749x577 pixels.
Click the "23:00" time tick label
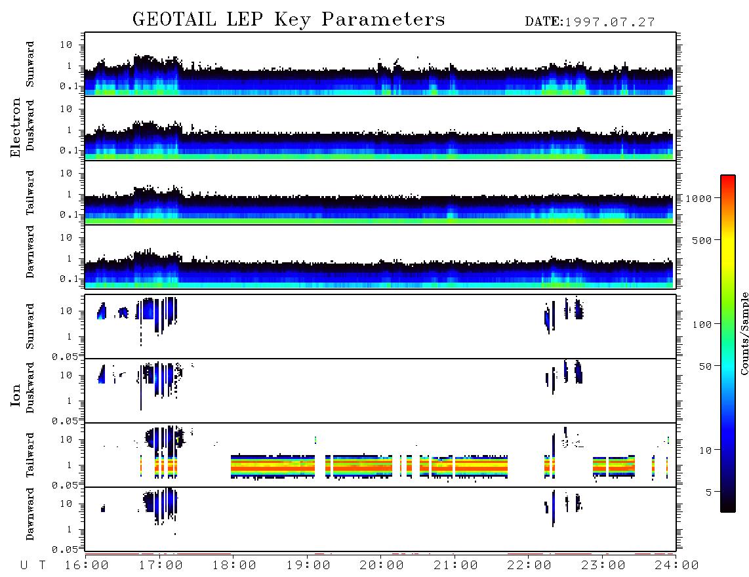(x=603, y=566)
